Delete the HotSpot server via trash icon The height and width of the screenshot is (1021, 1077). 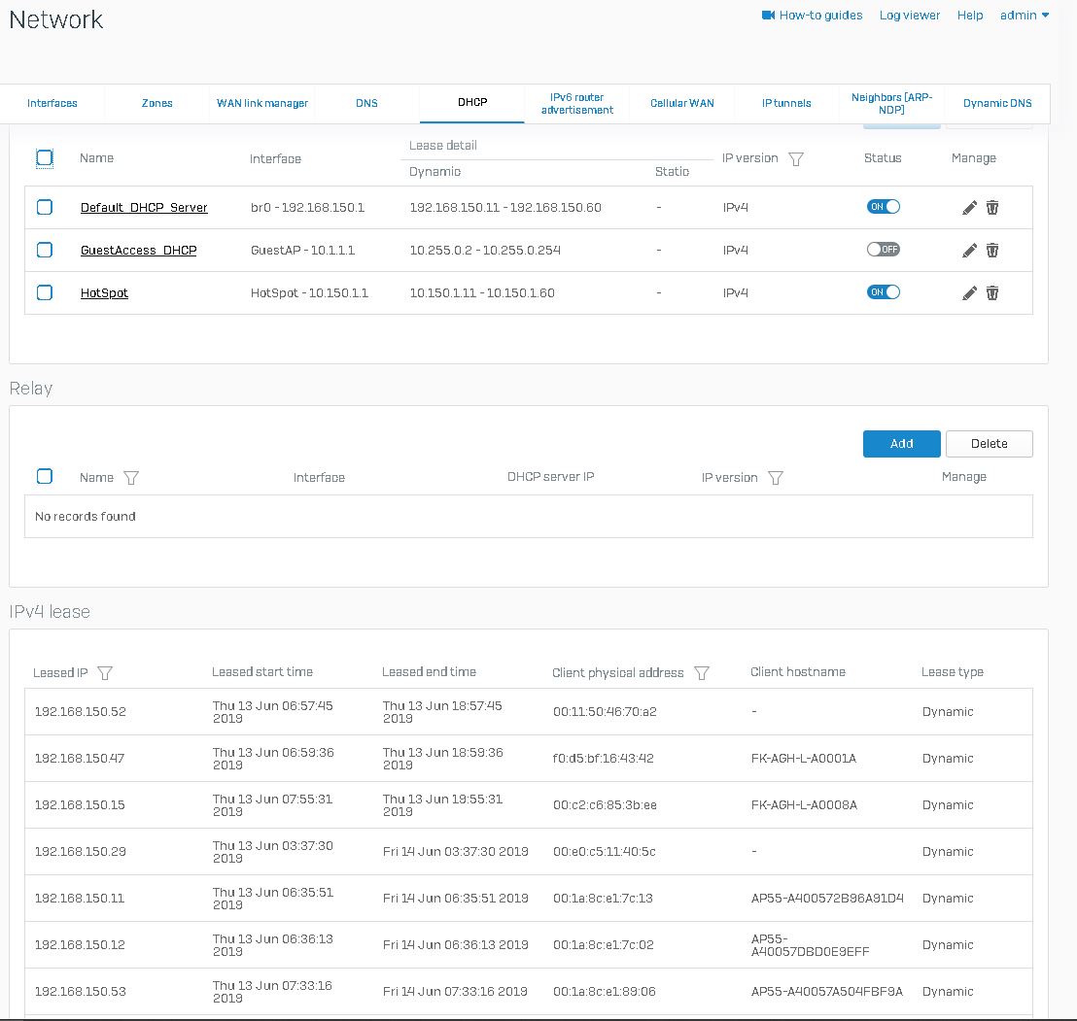pyautogui.click(x=992, y=293)
